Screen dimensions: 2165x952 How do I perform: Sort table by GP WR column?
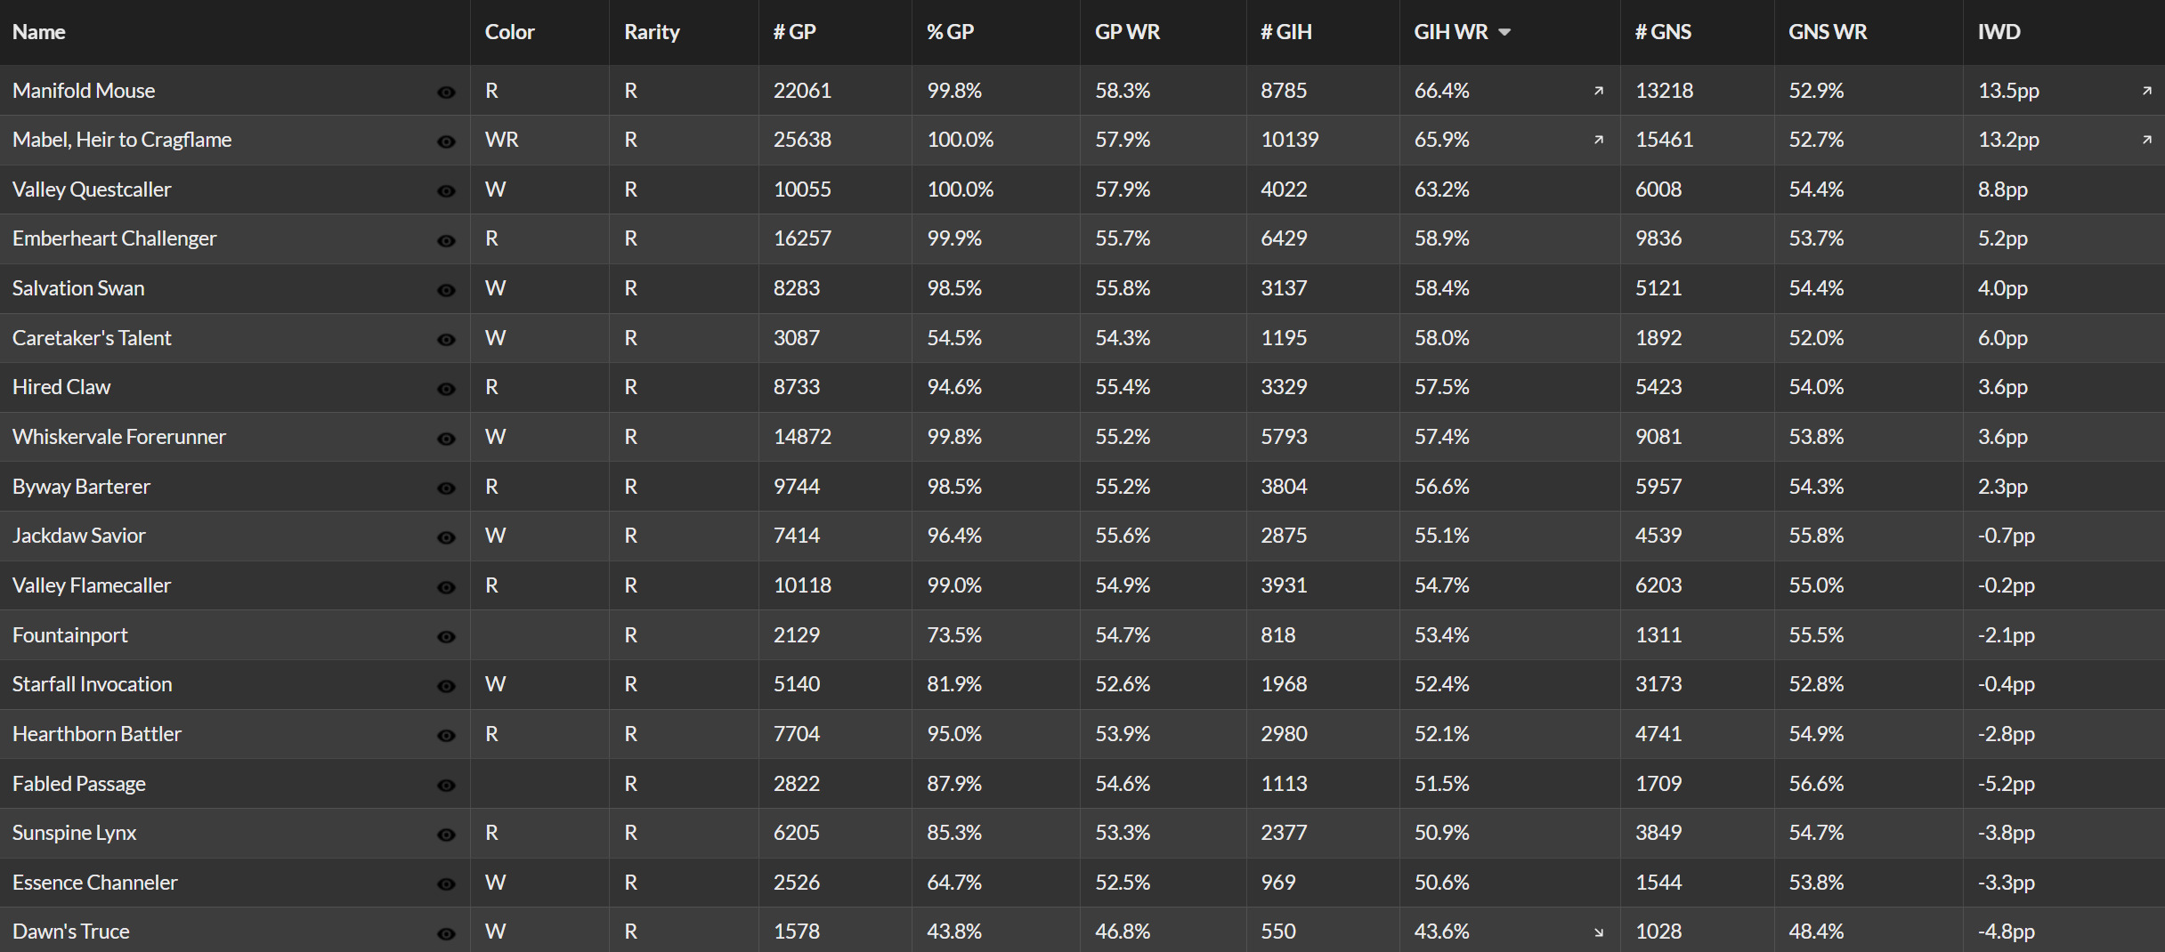tap(1127, 32)
